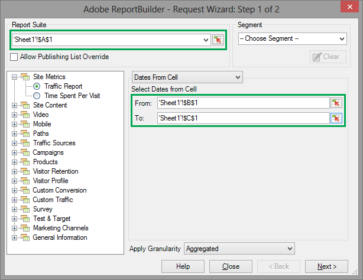363x280 pixels.
Task: Expand the Visitor Retention tree node
Action: click(x=14, y=172)
